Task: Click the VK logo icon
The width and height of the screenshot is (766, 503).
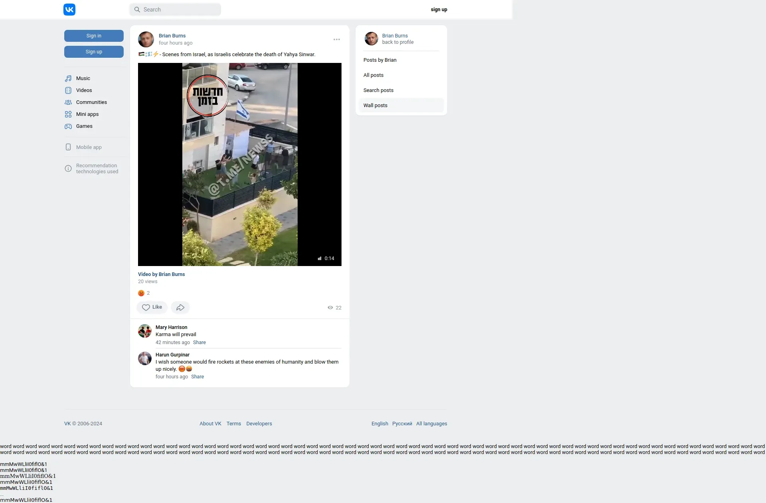Action: (69, 10)
